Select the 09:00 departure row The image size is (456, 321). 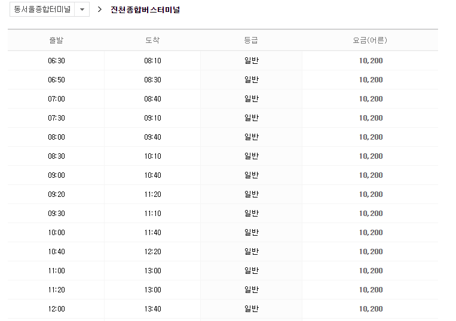click(56, 175)
